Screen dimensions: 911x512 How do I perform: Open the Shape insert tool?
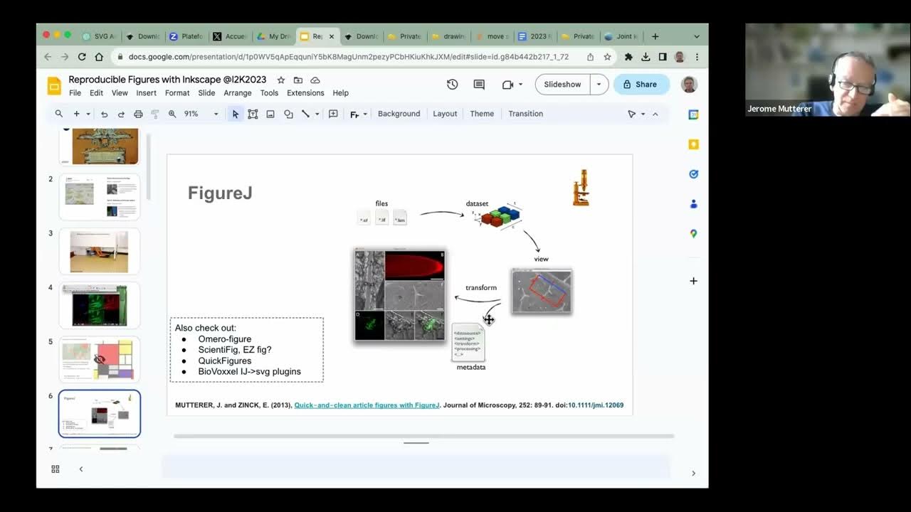[288, 114]
